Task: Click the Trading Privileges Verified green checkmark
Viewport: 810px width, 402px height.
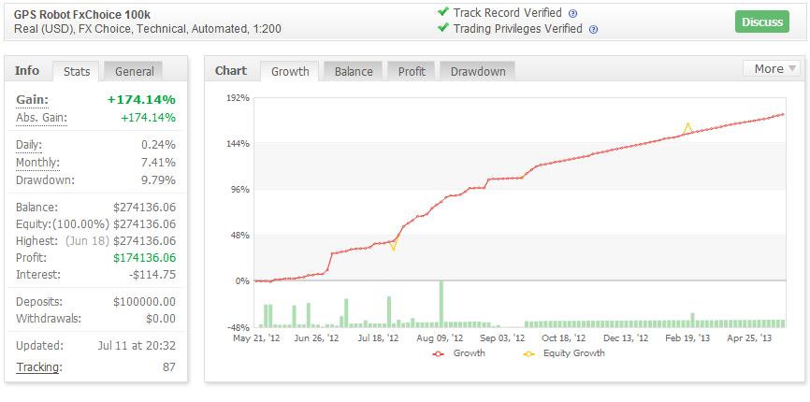Action: click(442, 28)
